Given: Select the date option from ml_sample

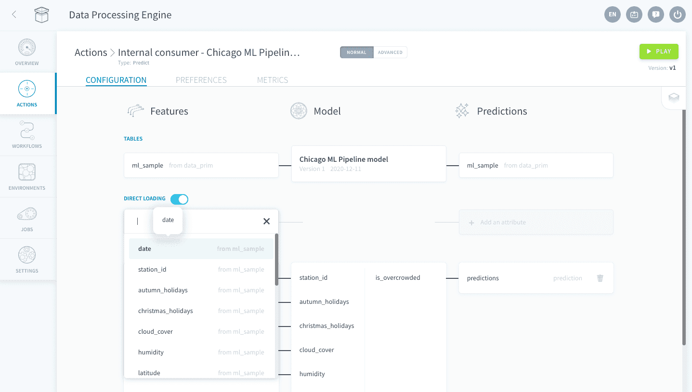Looking at the screenshot, I should click(x=201, y=249).
